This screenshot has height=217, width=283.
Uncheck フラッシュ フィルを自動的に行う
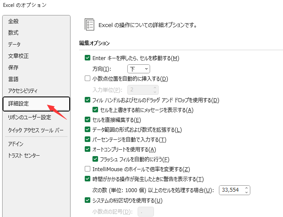click(95, 159)
